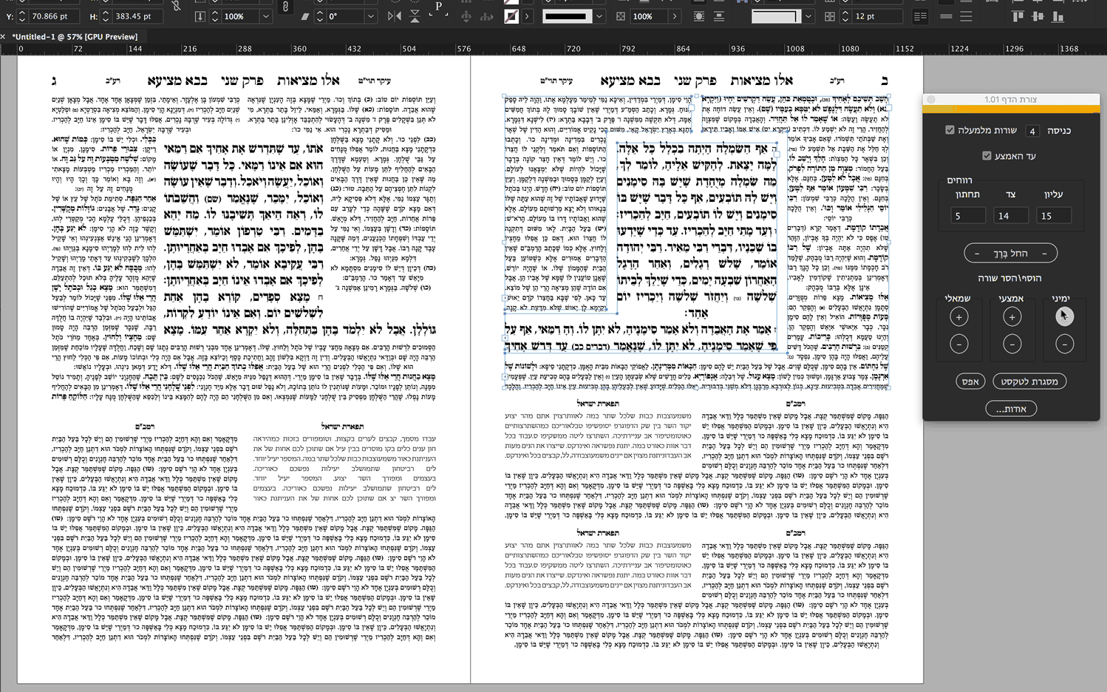Click the single-bar span columns icon
The height and width of the screenshot is (692, 1107).
pyautogui.click(x=947, y=16)
